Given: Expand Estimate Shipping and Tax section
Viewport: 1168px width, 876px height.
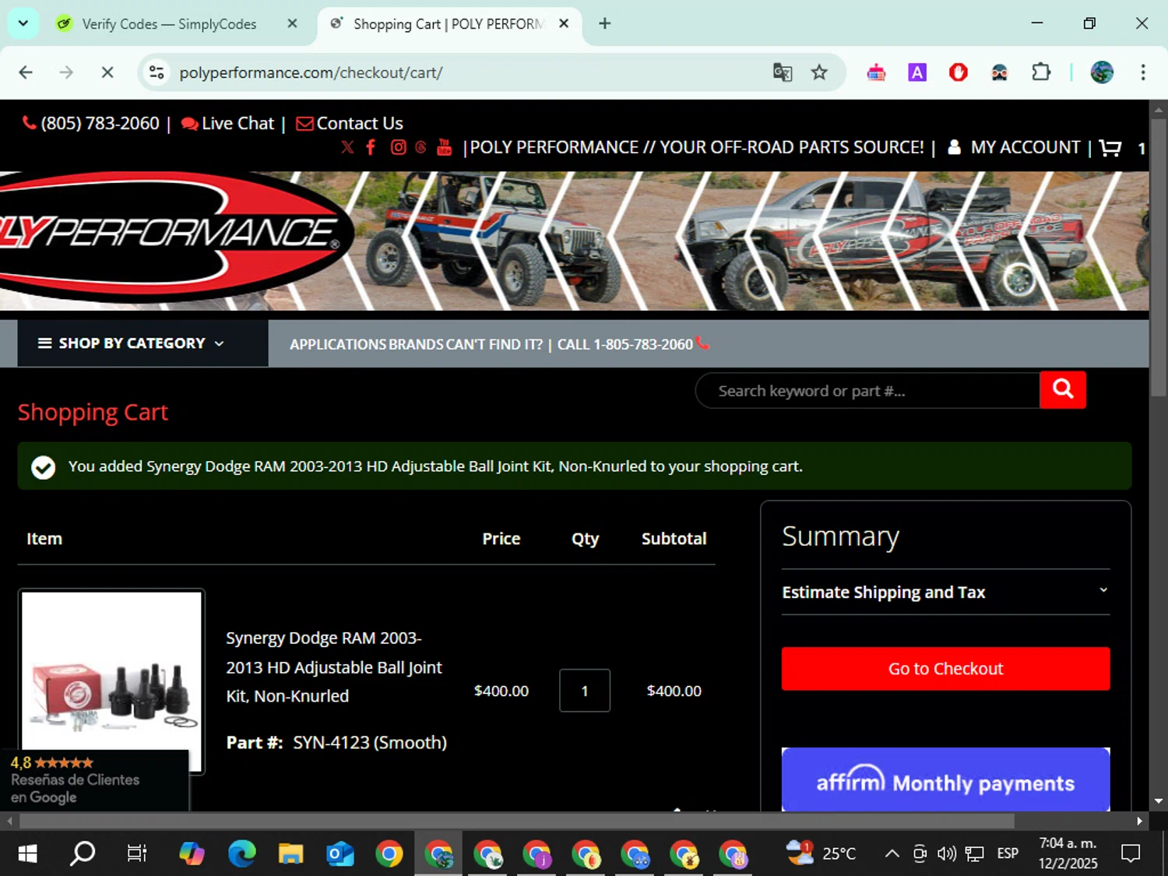Looking at the screenshot, I should pos(945,593).
